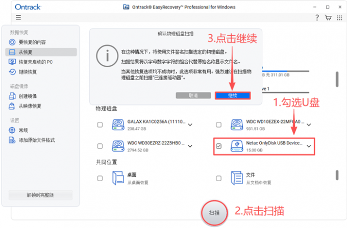Viewport: 347px width, 228px height.
Task: Expand the Netac OnlyDisk USB chevron
Action: (x=309, y=146)
